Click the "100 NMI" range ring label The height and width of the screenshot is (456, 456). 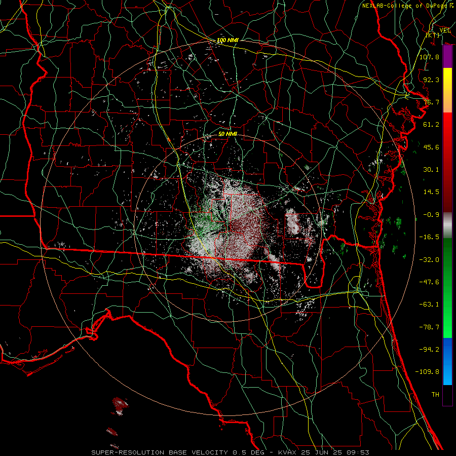[x=227, y=40]
